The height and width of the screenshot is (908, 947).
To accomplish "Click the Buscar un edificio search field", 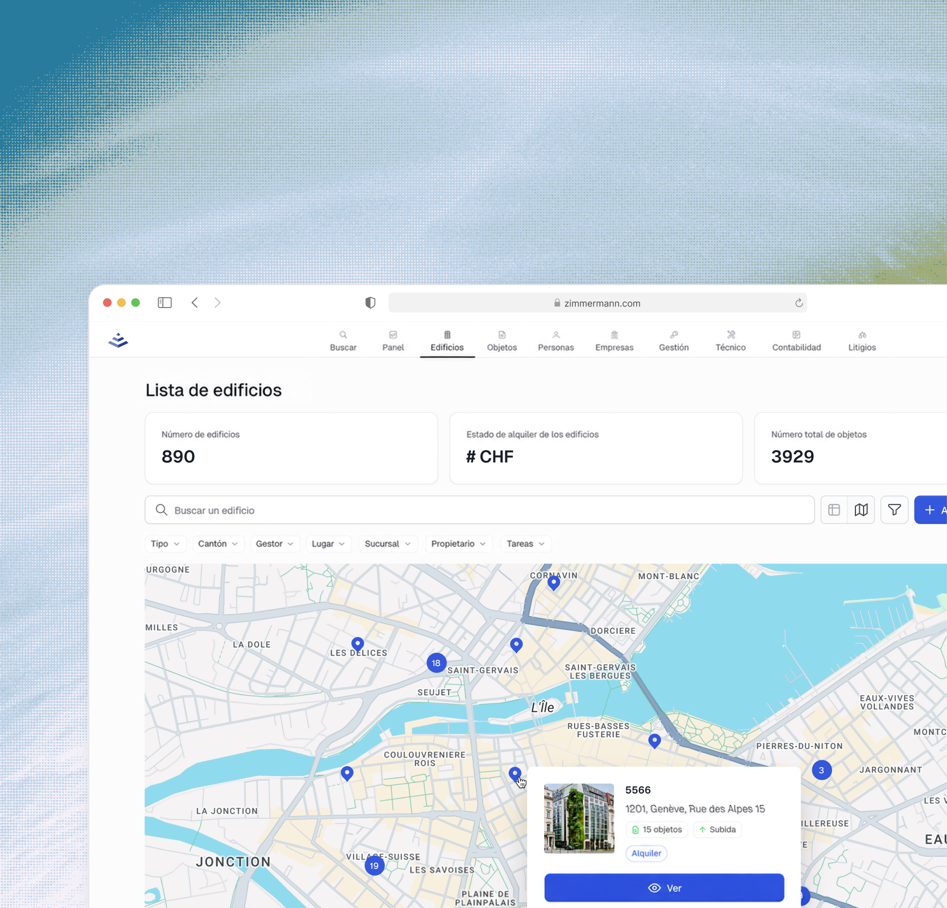I will pos(480,510).
